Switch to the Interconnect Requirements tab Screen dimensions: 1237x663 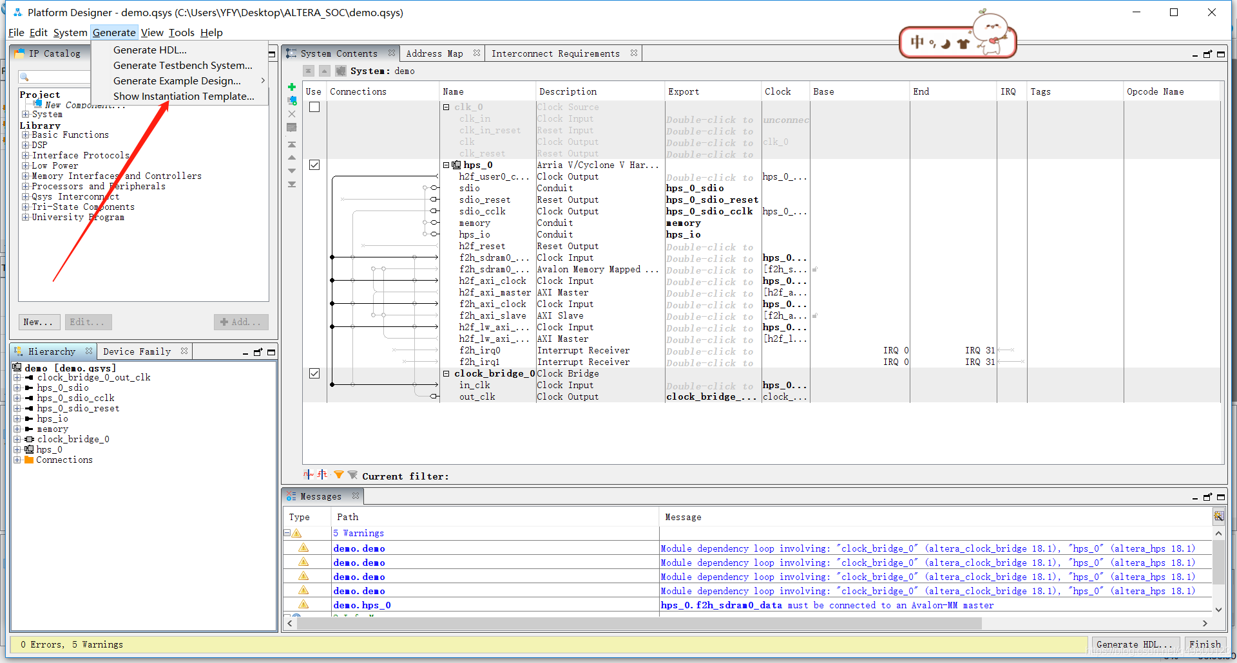click(555, 53)
